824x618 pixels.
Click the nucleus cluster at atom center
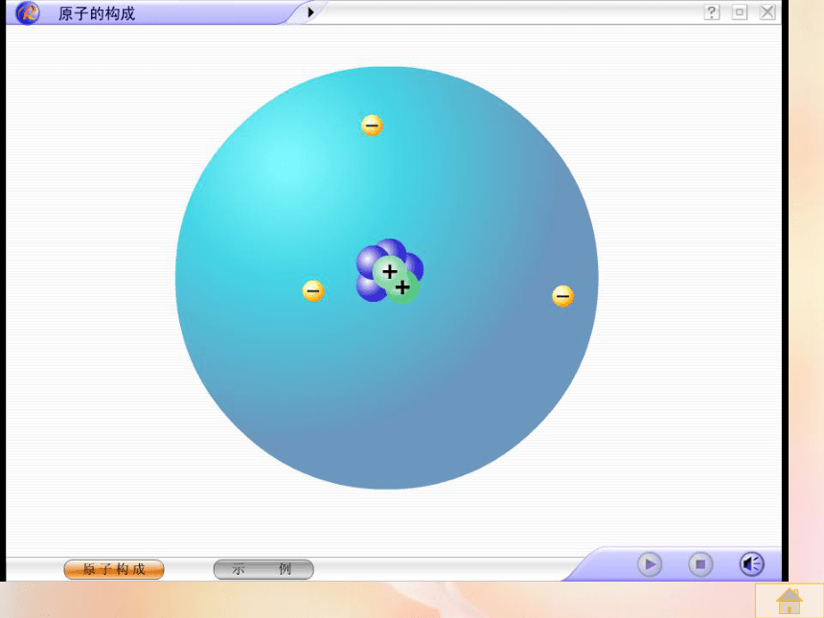(389, 271)
